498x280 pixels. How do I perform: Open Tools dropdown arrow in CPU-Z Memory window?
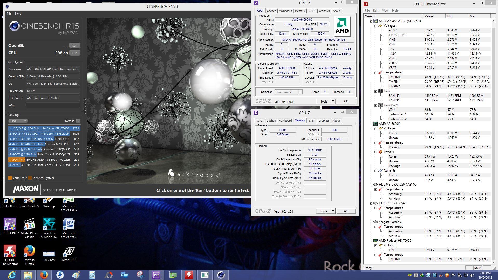(x=333, y=211)
